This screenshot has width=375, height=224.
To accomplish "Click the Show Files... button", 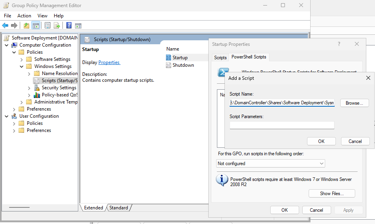I will coord(332,194).
